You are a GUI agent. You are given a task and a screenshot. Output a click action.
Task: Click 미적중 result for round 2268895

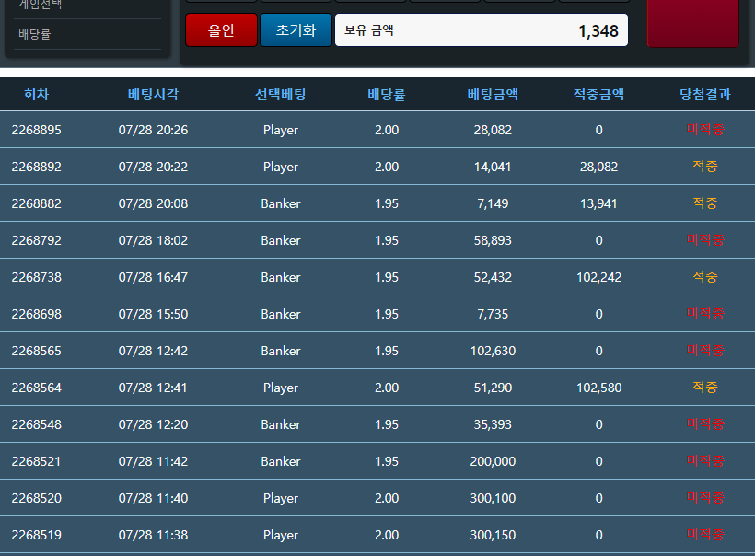point(705,129)
